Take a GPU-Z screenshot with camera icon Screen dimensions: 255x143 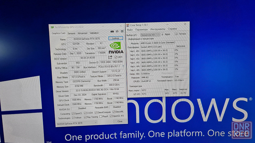click(112, 31)
